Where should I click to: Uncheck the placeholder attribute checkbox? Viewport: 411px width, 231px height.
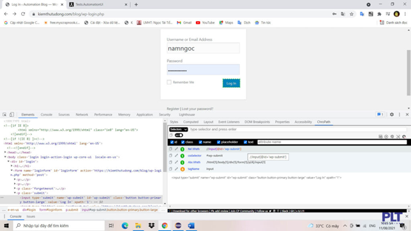pyautogui.click(x=219, y=142)
